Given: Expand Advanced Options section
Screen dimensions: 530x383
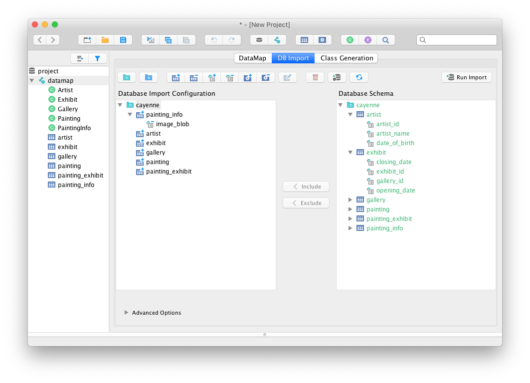Looking at the screenshot, I should (x=127, y=313).
